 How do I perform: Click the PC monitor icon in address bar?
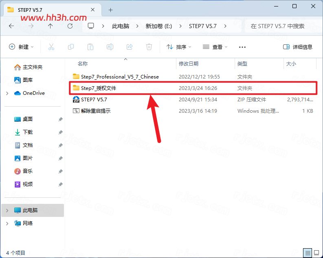click(91, 26)
